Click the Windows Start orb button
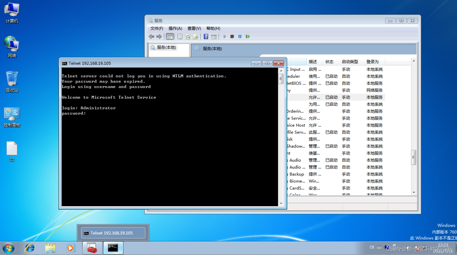 (8, 248)
